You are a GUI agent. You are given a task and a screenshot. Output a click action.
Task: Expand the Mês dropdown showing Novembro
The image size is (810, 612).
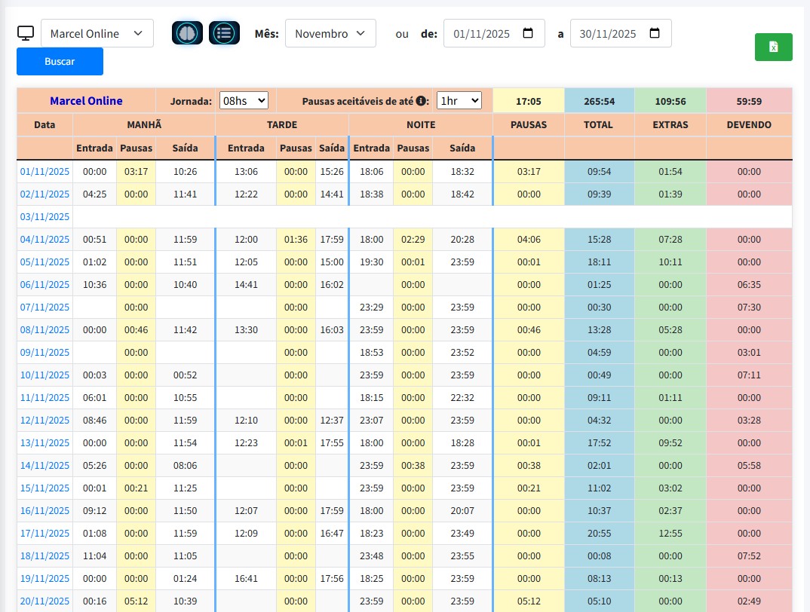330,34
